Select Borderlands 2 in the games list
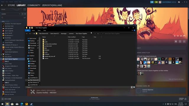This screenshot has width=189, height=106. click(x=9, y=35)
